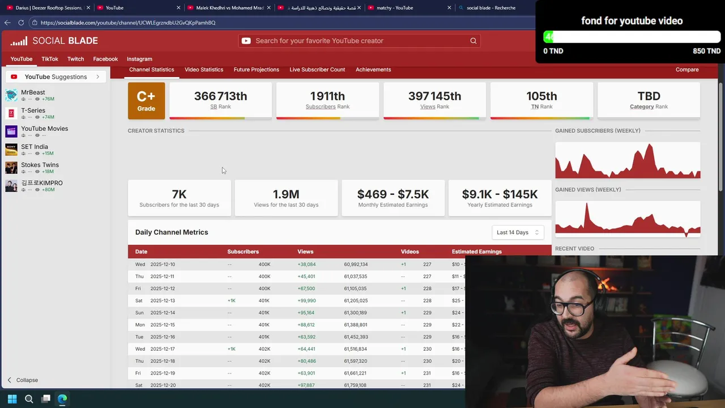Image resolution: width=725 pixels, height=408 pixels.
Task: Click the YouTube icon in Suggestions header
Action: (x=14, y=77)
